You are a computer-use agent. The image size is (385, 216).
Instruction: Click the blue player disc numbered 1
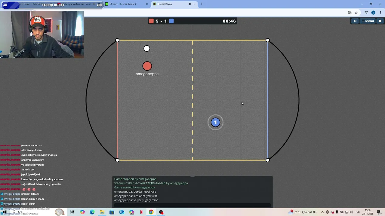pyautogui.click(x=215, y=122)
